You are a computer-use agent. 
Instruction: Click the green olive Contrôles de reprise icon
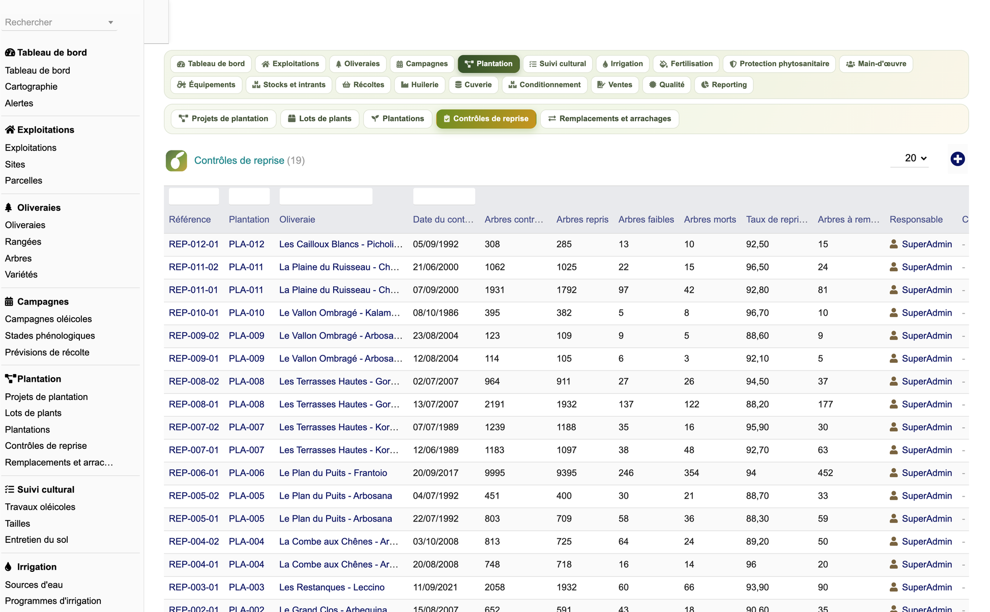coord(177,161)
